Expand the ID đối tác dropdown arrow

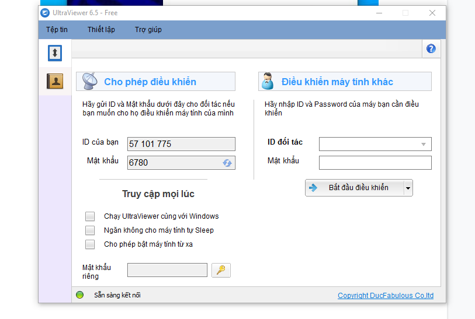point(424,144)
